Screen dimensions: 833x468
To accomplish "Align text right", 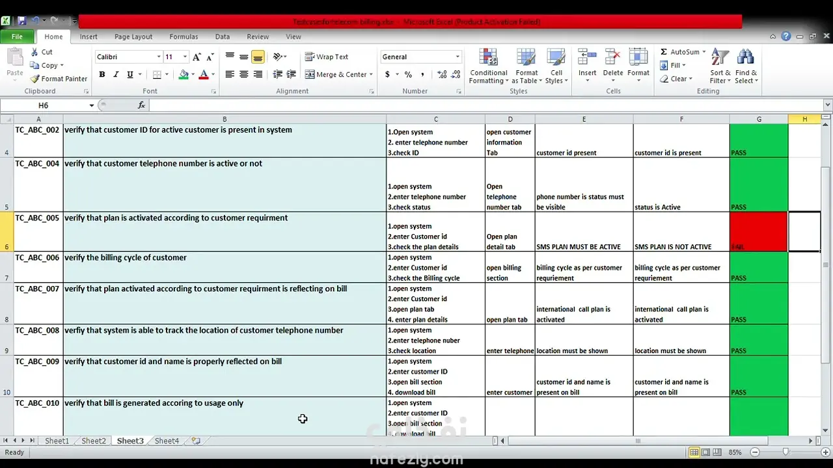I will pos(258,75).
